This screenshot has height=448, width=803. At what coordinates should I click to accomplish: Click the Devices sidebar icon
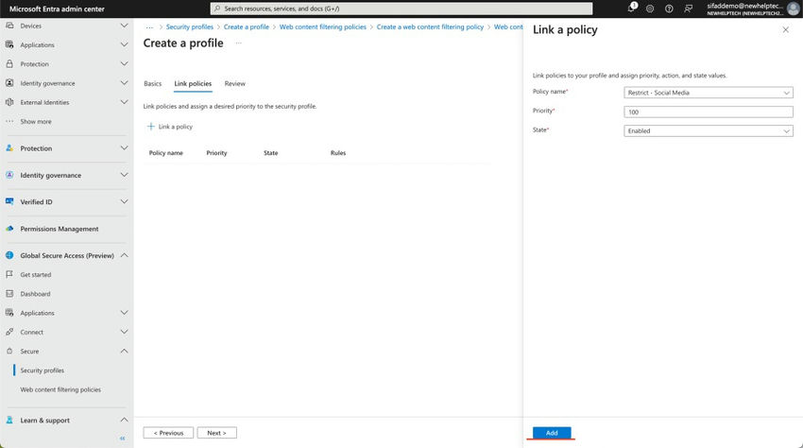click(x=9, y=26)
